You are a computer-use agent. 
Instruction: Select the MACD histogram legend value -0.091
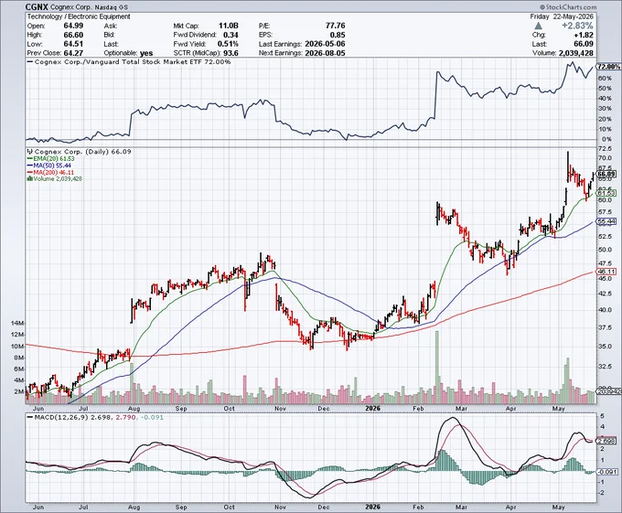click(x=153, y=418)
